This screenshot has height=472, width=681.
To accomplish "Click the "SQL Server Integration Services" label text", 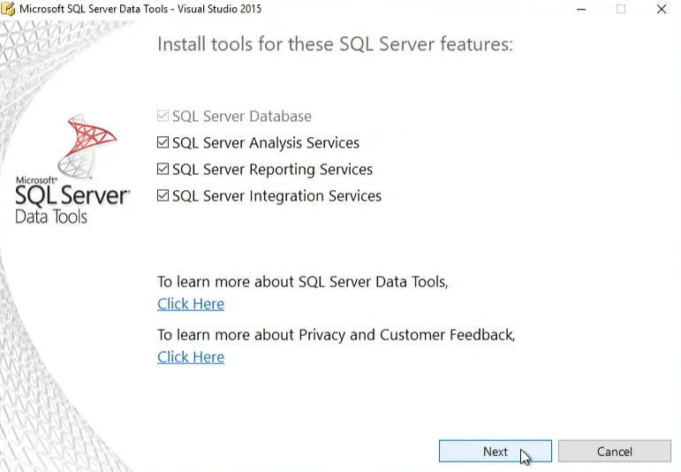I will [x=276, y=196].
